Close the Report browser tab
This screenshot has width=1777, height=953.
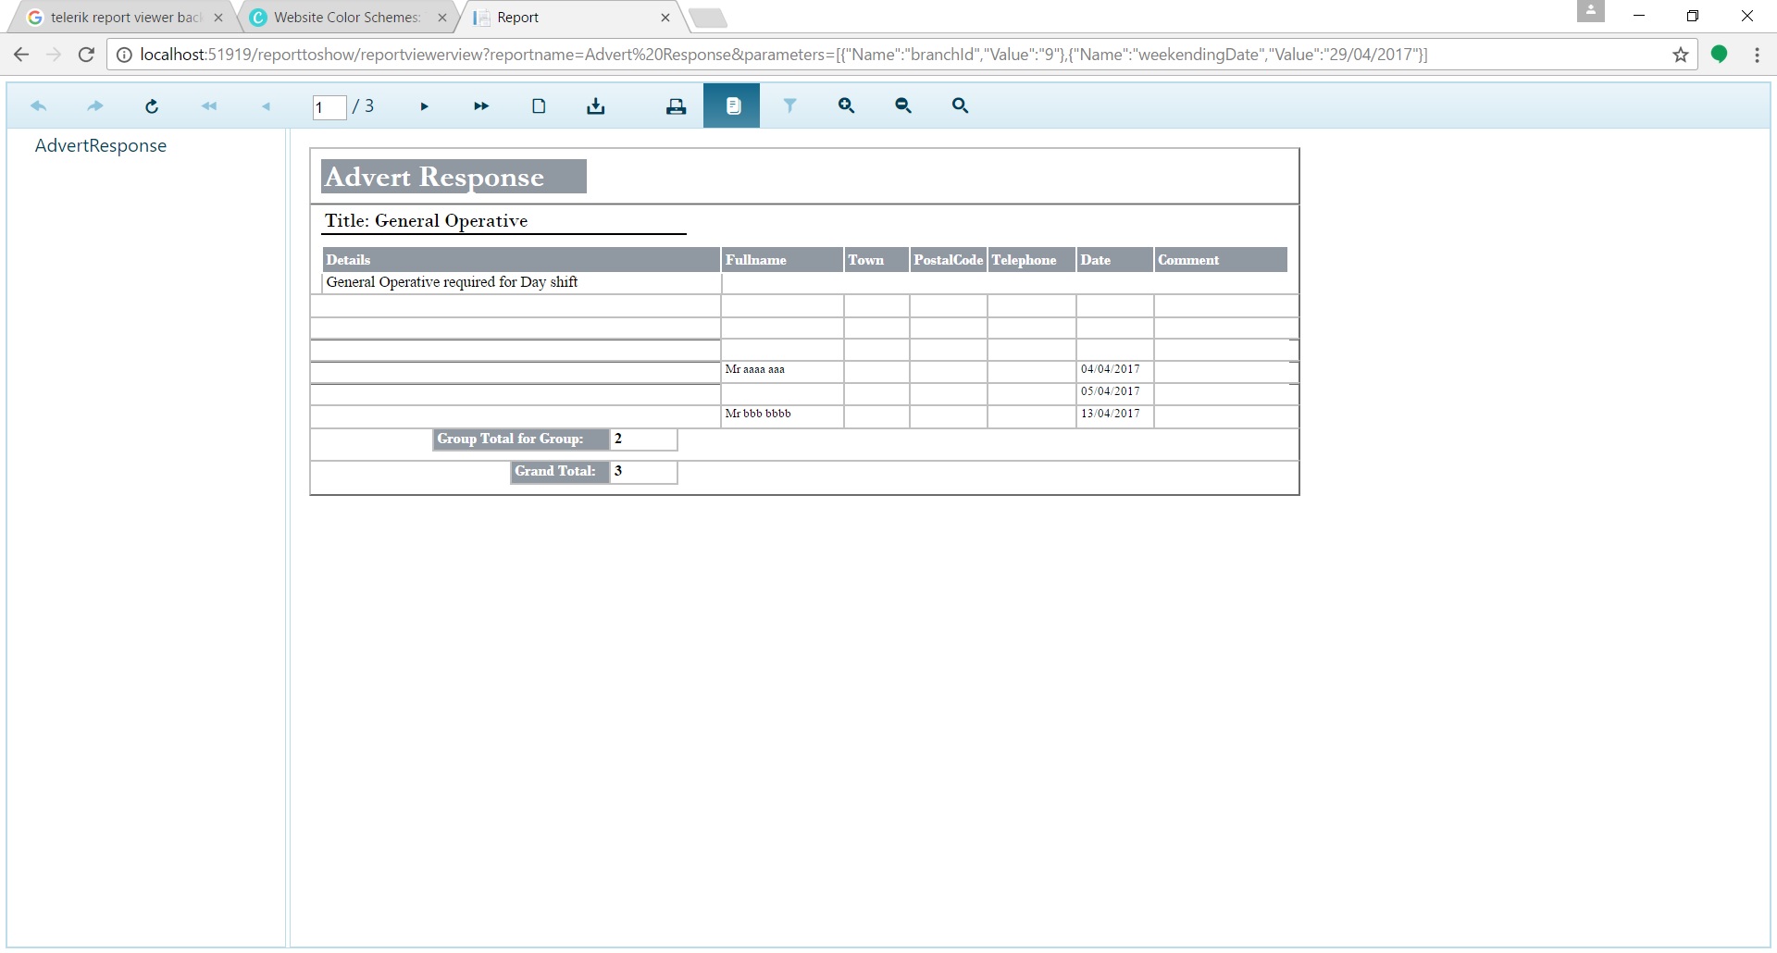(x=665, y=18)
